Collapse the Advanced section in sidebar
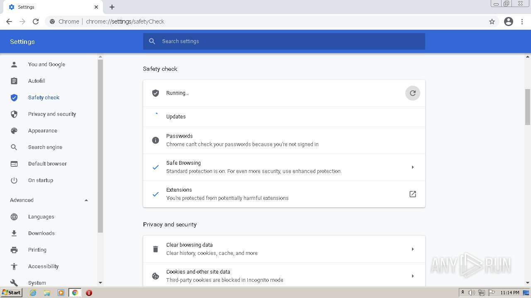This screenshot has width=531, height=298. pos(86,200)
